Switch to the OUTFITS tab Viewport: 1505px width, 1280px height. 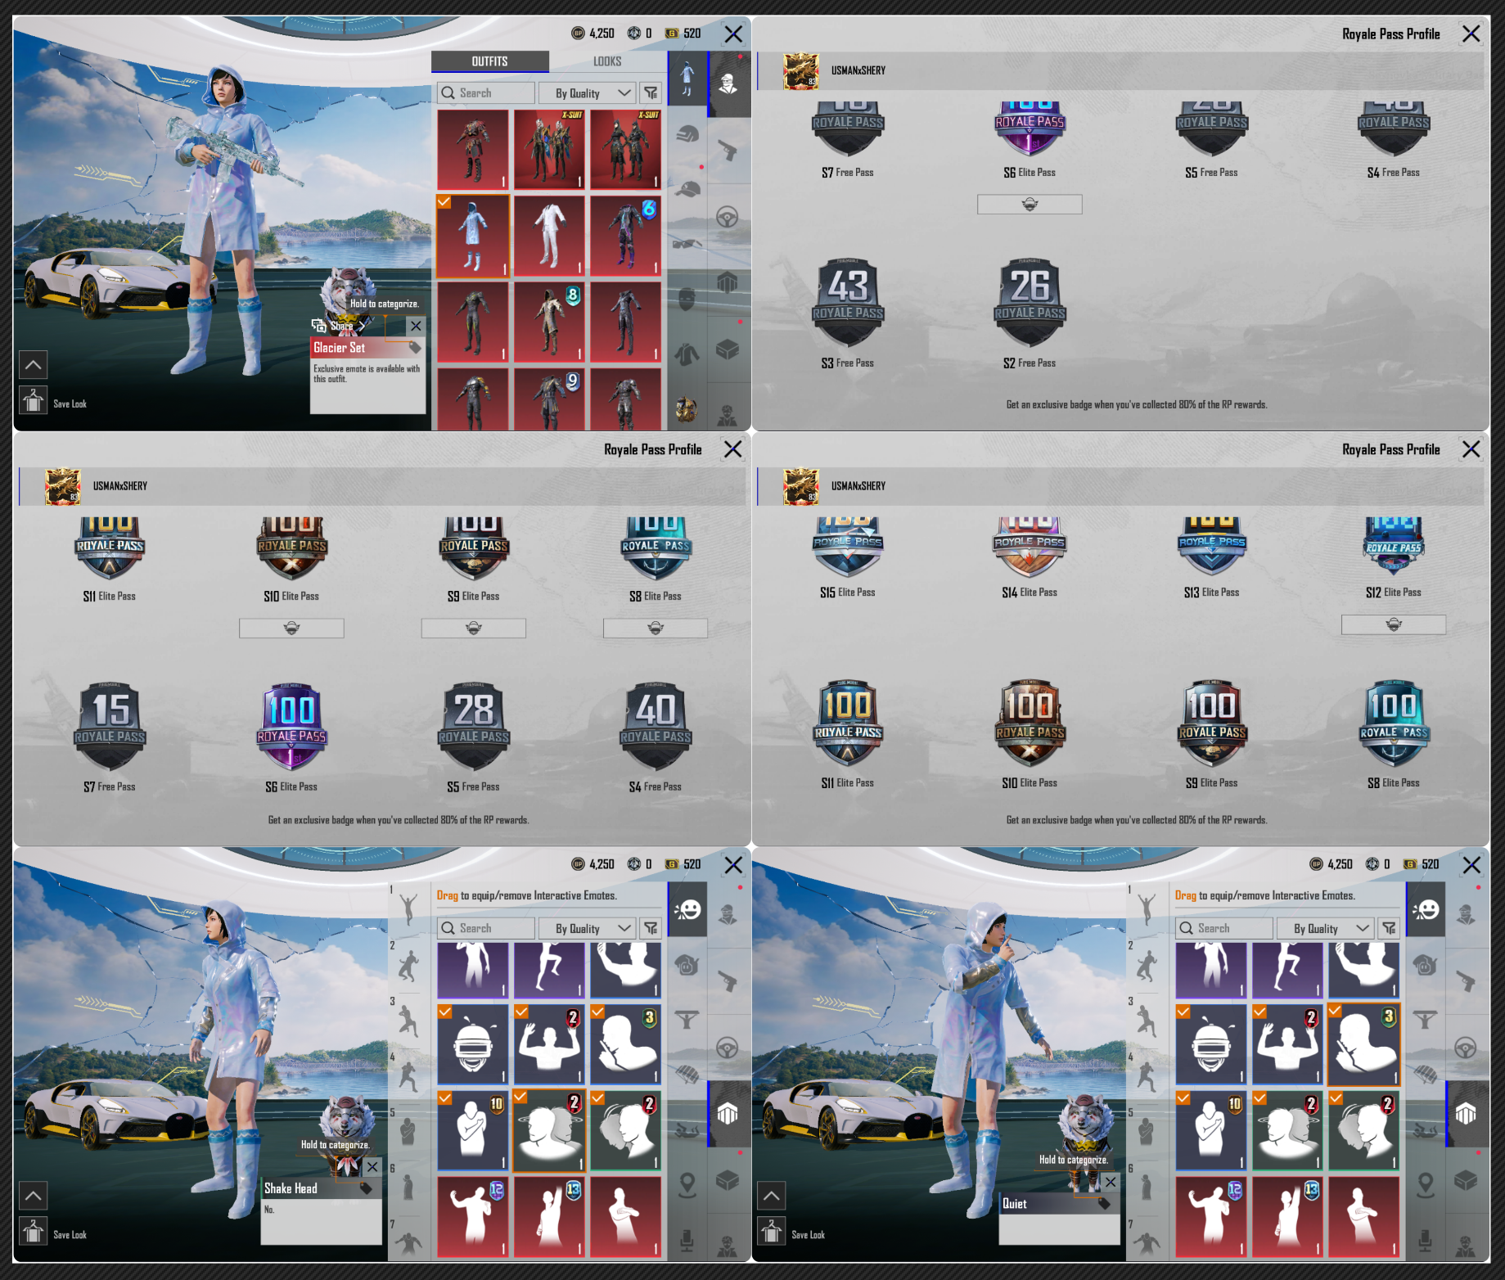click(489, 61)
